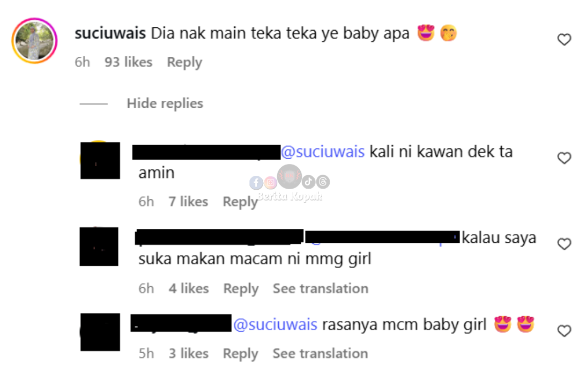
Task: Reply to suciuwais's main comment
Action: pyautogui.click(x=184, y=62)
